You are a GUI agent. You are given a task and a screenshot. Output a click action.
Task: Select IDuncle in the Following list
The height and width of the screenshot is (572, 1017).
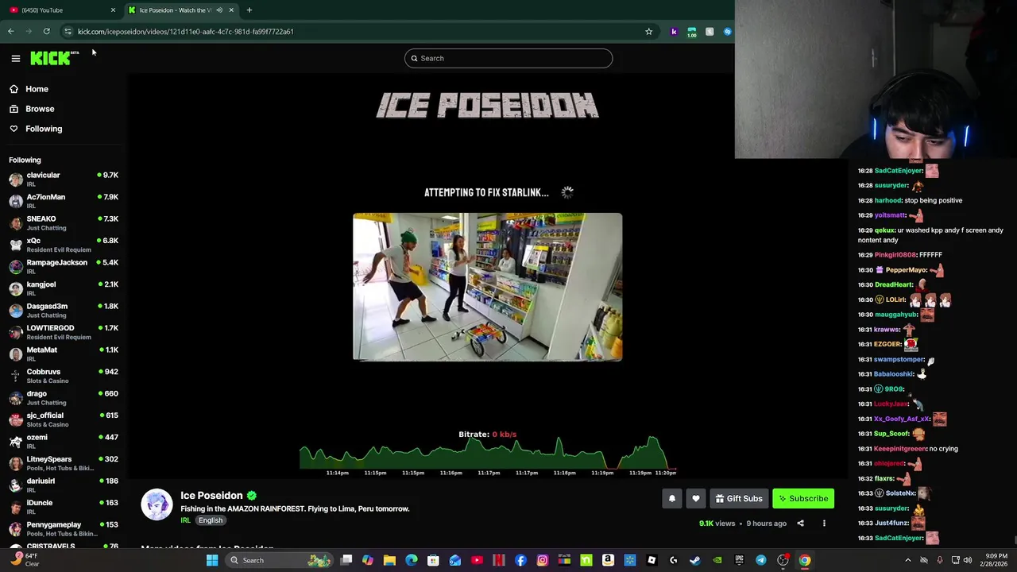click(64, 507)
